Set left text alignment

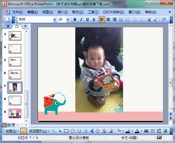coord(102,20)
